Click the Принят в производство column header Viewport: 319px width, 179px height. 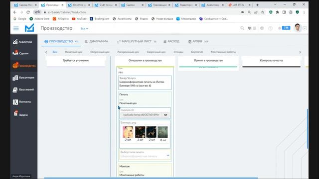(208, 61)
